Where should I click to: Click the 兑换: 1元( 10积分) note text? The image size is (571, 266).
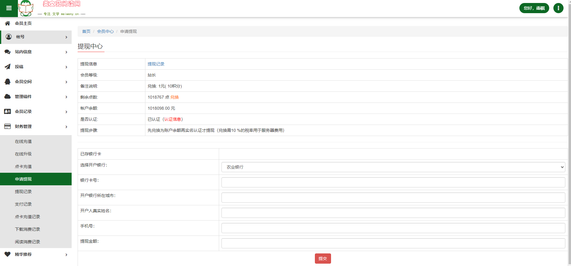[x=165, y=86]
